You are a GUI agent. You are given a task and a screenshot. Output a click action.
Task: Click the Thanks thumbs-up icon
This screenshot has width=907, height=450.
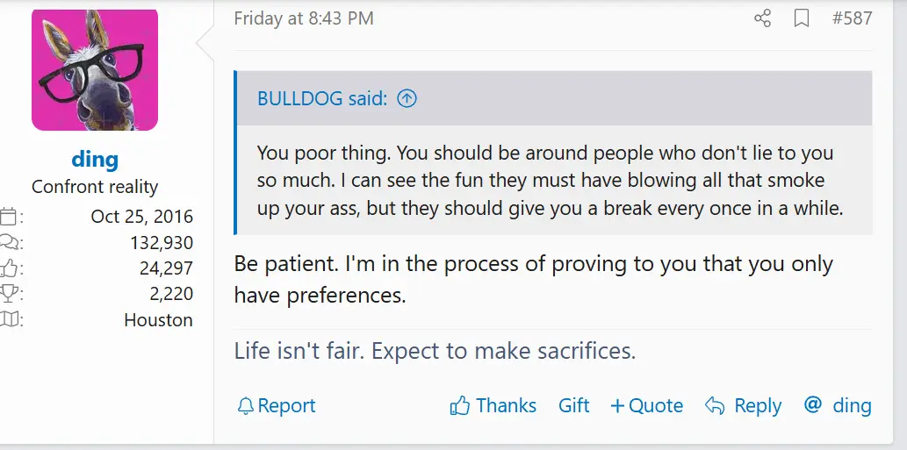460,406
